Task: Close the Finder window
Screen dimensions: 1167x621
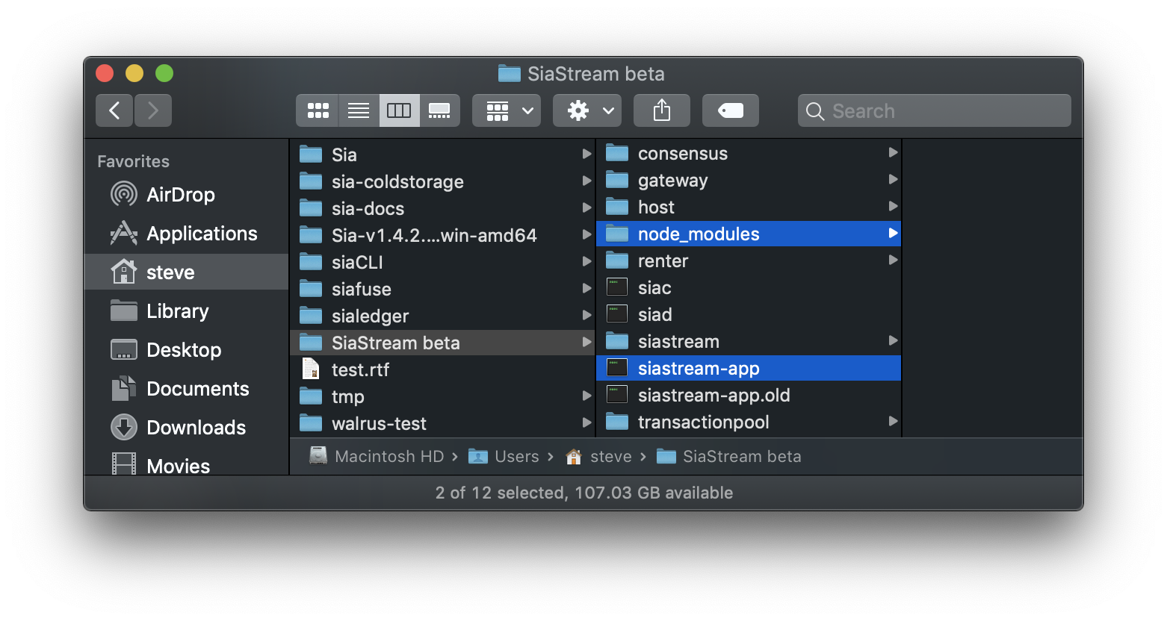Action: tap(105, 73)
